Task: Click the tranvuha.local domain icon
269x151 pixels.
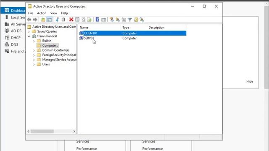Action: tap(34, 36)
